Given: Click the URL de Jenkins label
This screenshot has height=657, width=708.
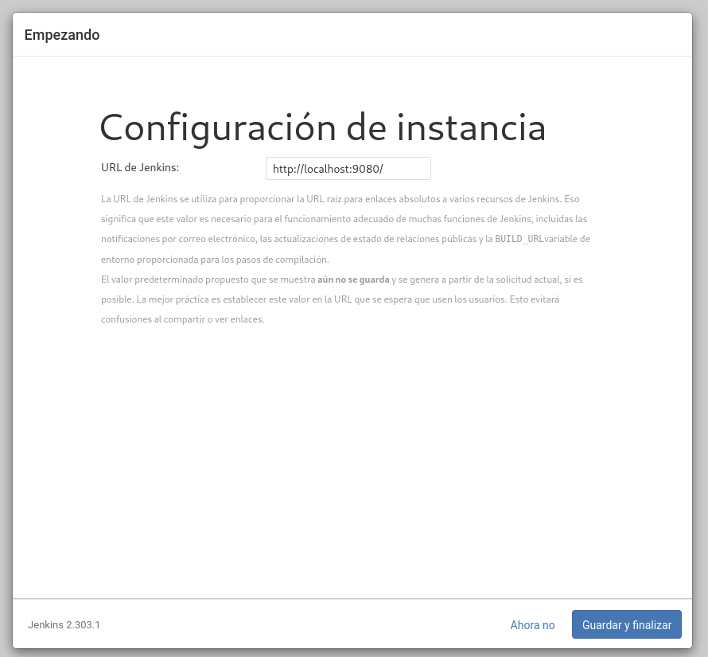Looking at the screenshot, I should 140,167.
